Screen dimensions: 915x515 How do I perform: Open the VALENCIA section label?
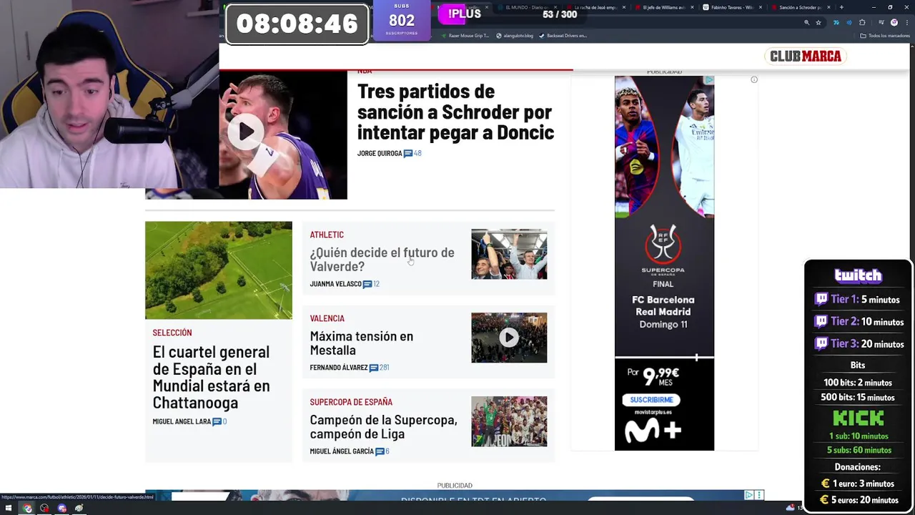coord(327,318)
